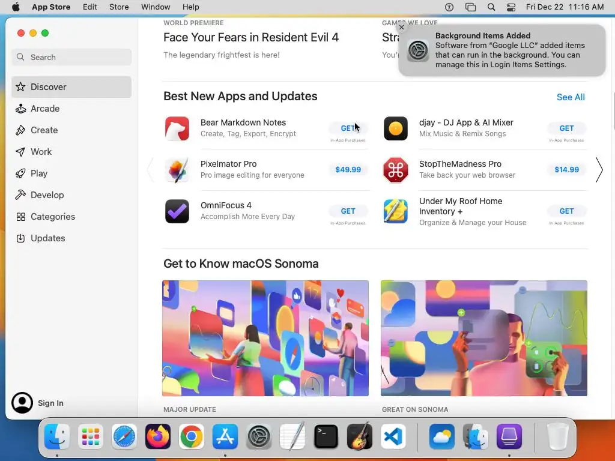
Task: Launch Firefox from the Dock
Action: pos(158,436)
